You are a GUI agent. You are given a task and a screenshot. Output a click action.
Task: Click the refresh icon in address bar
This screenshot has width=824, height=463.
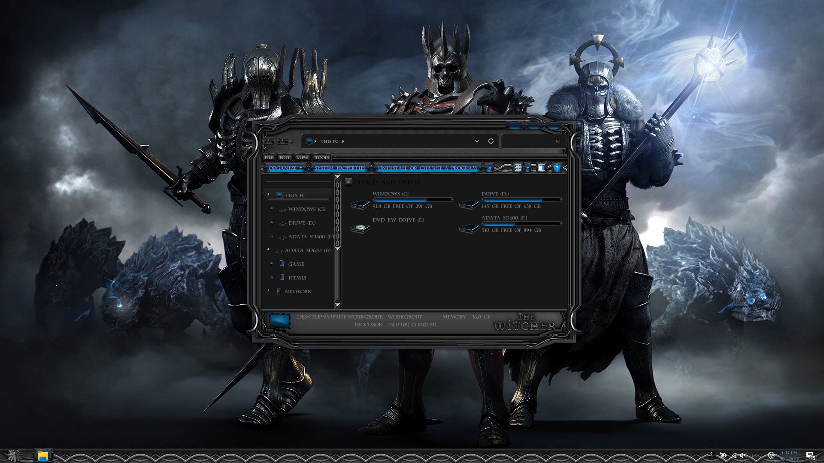click(491, 141)
